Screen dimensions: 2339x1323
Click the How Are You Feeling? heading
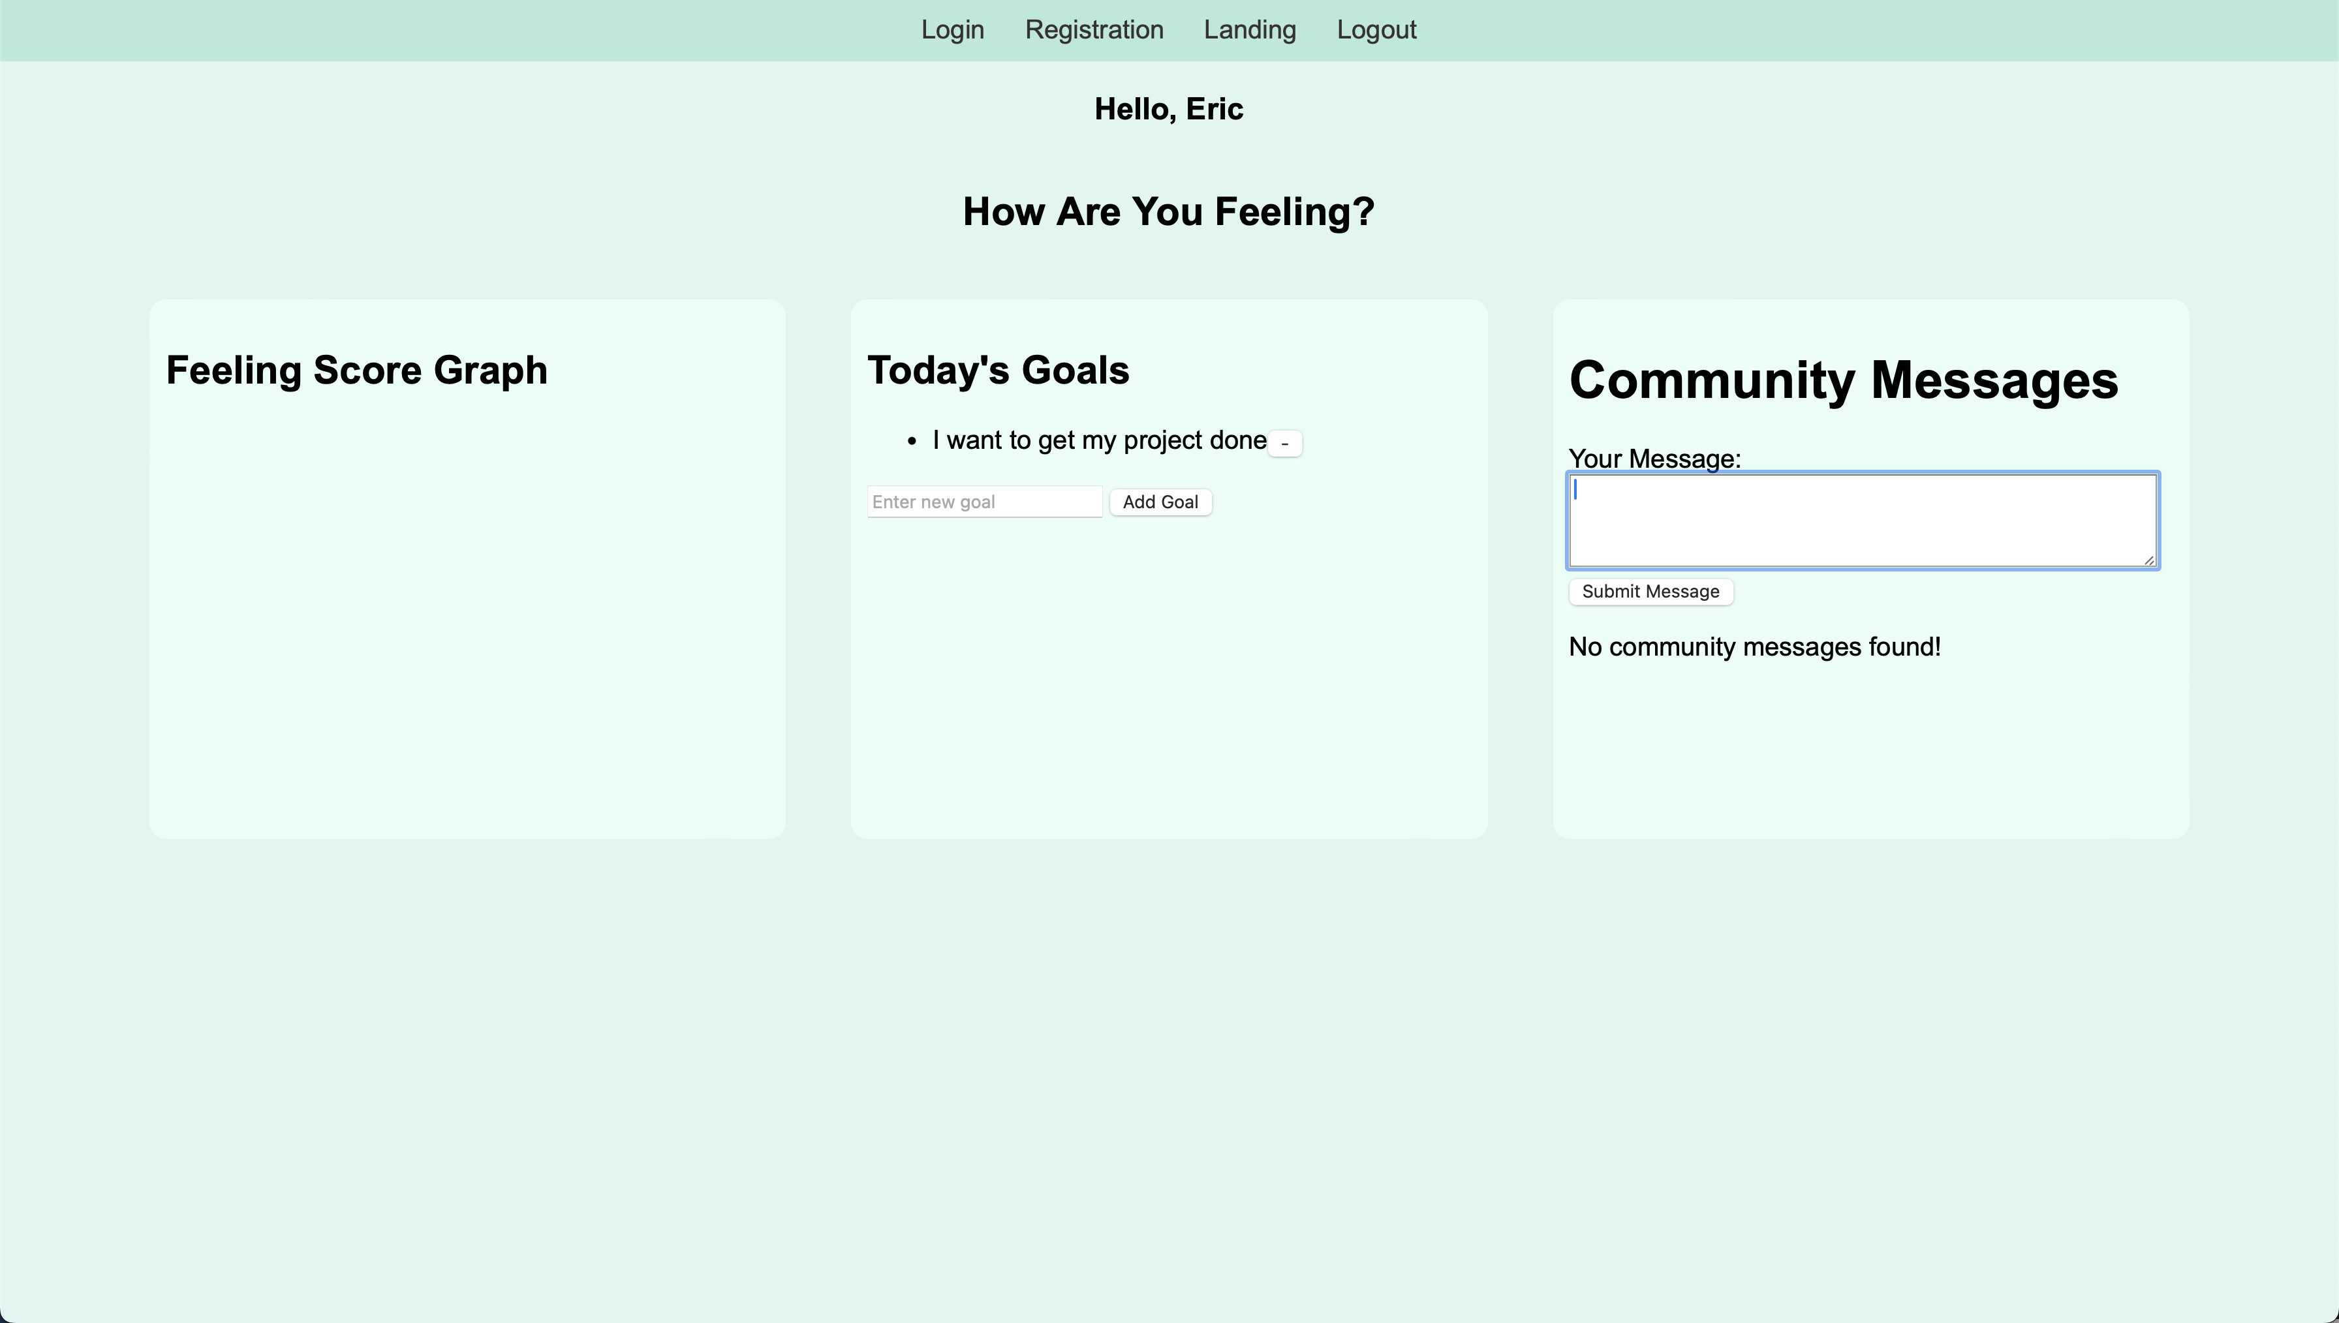coord(1169,212)
